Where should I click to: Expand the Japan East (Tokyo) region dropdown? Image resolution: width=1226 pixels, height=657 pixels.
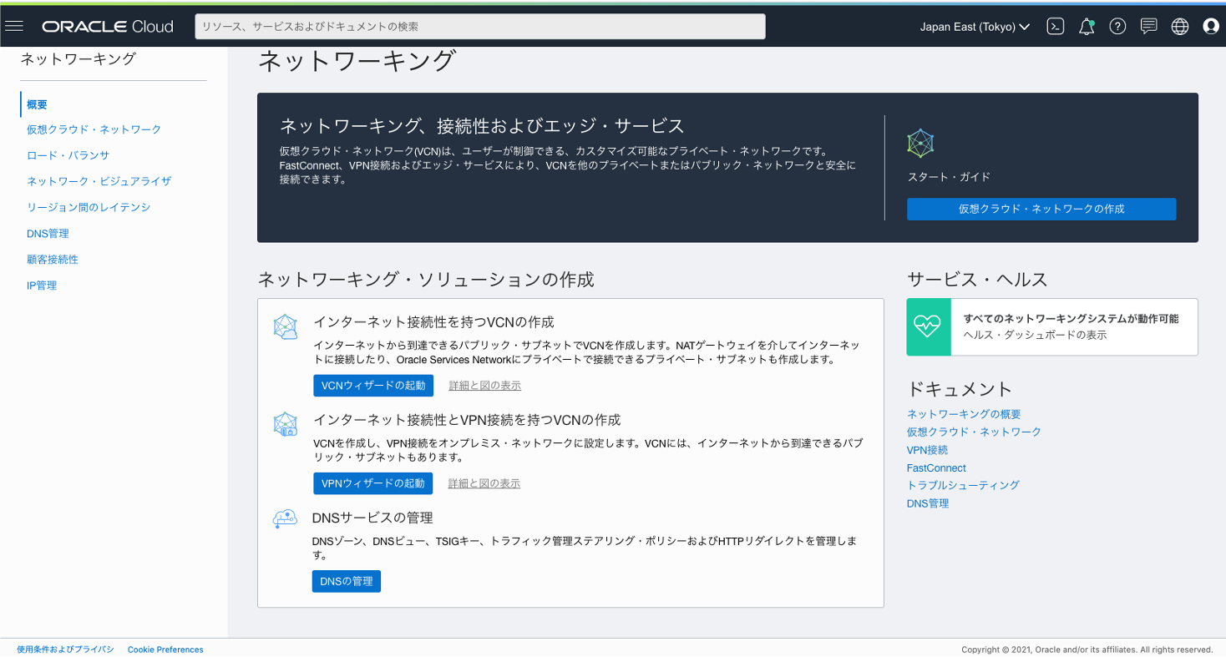975,27
